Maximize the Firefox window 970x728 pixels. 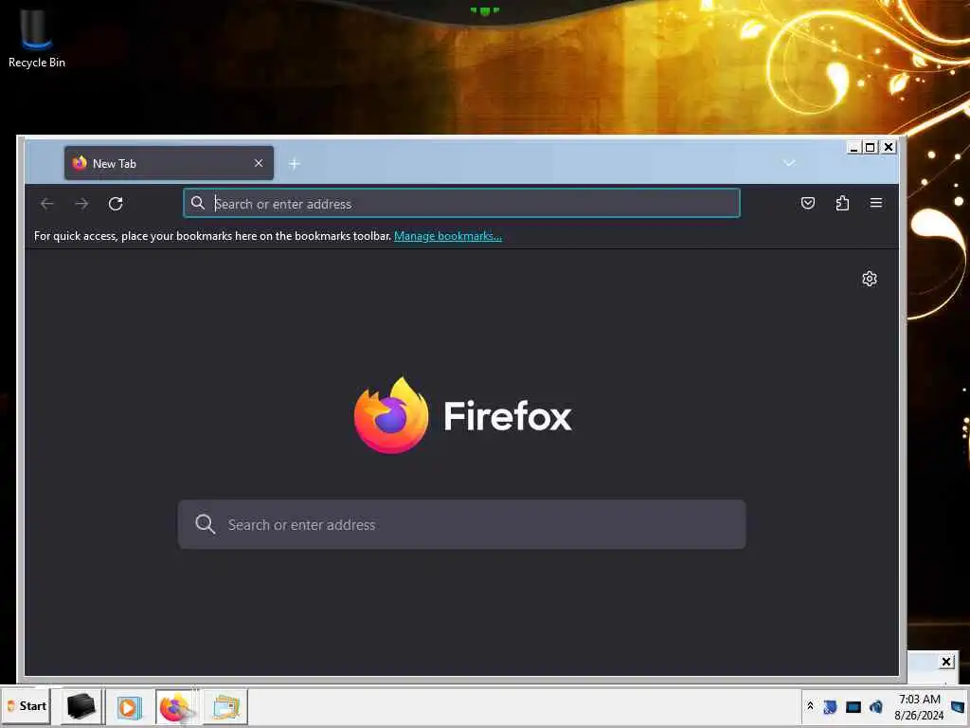[x=871, y=147]
